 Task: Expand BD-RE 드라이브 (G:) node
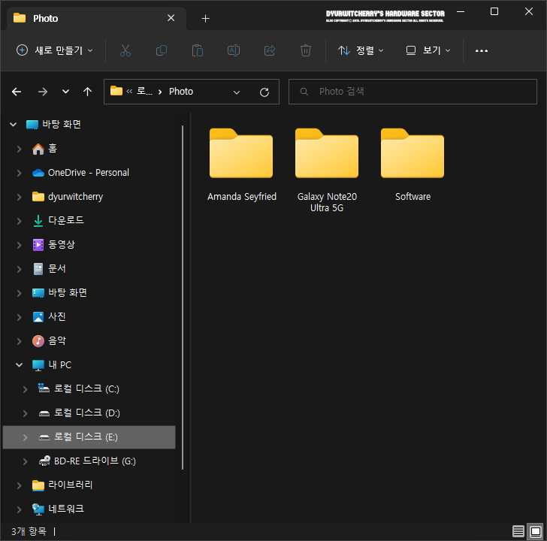point(25,461)
